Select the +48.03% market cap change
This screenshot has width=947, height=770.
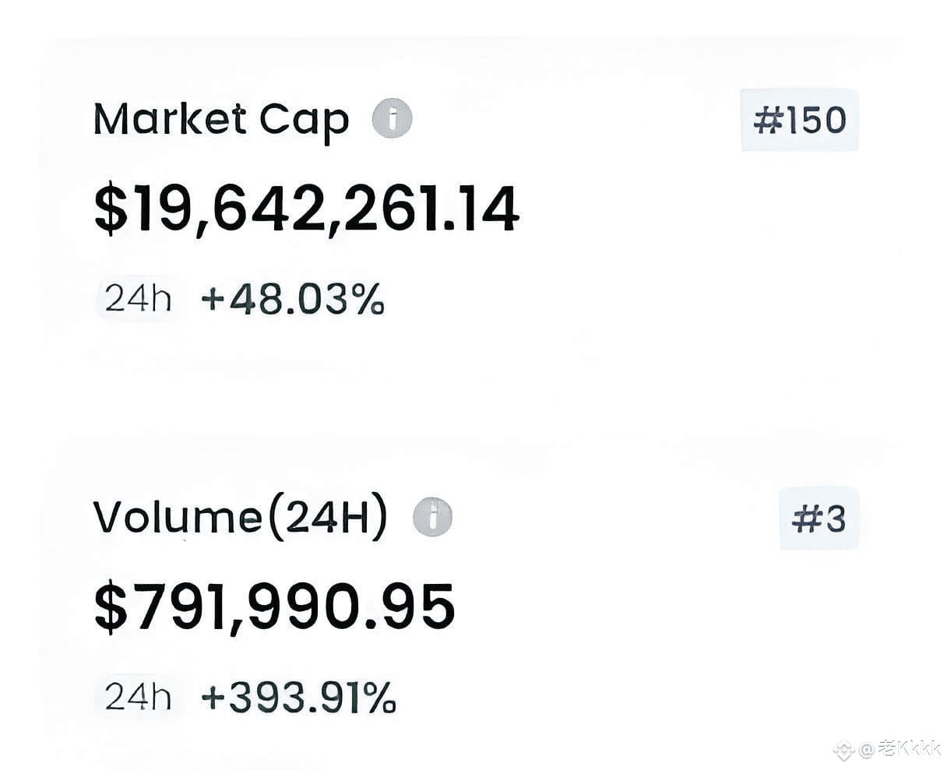(293, 300)
